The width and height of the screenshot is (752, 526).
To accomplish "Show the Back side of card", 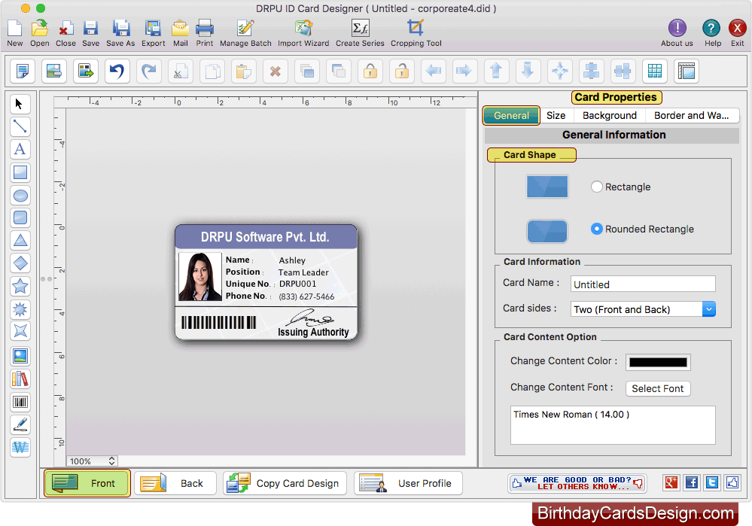I will (175, 483).
